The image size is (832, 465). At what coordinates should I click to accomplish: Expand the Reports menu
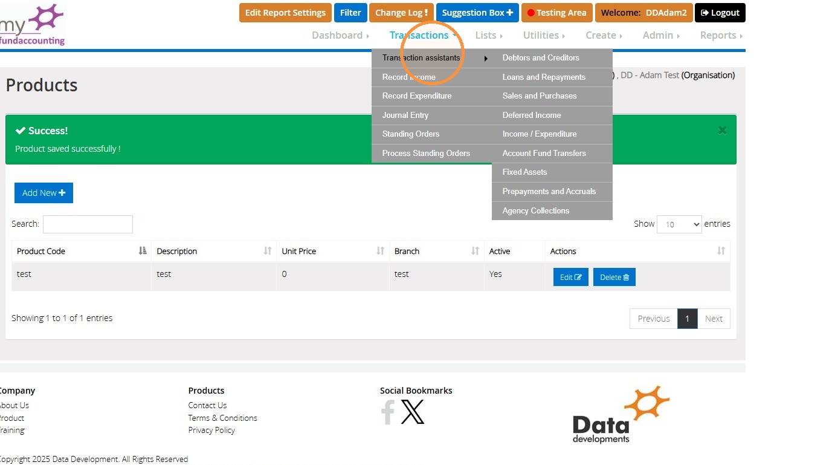pos(721,35)
